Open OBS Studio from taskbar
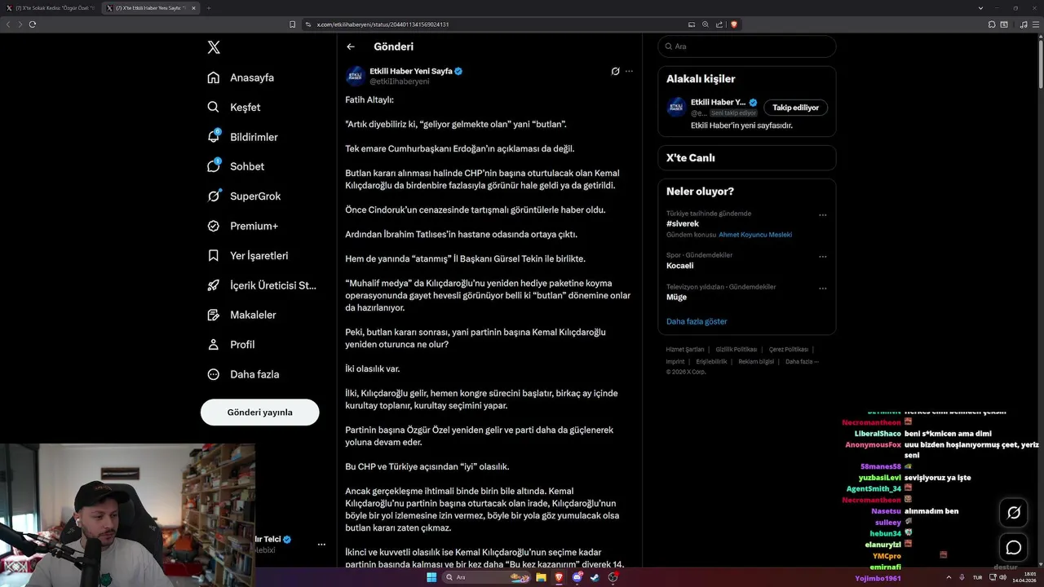Image resolution: width=1044 pixels, height=587 pixels. tap(613, 577)
